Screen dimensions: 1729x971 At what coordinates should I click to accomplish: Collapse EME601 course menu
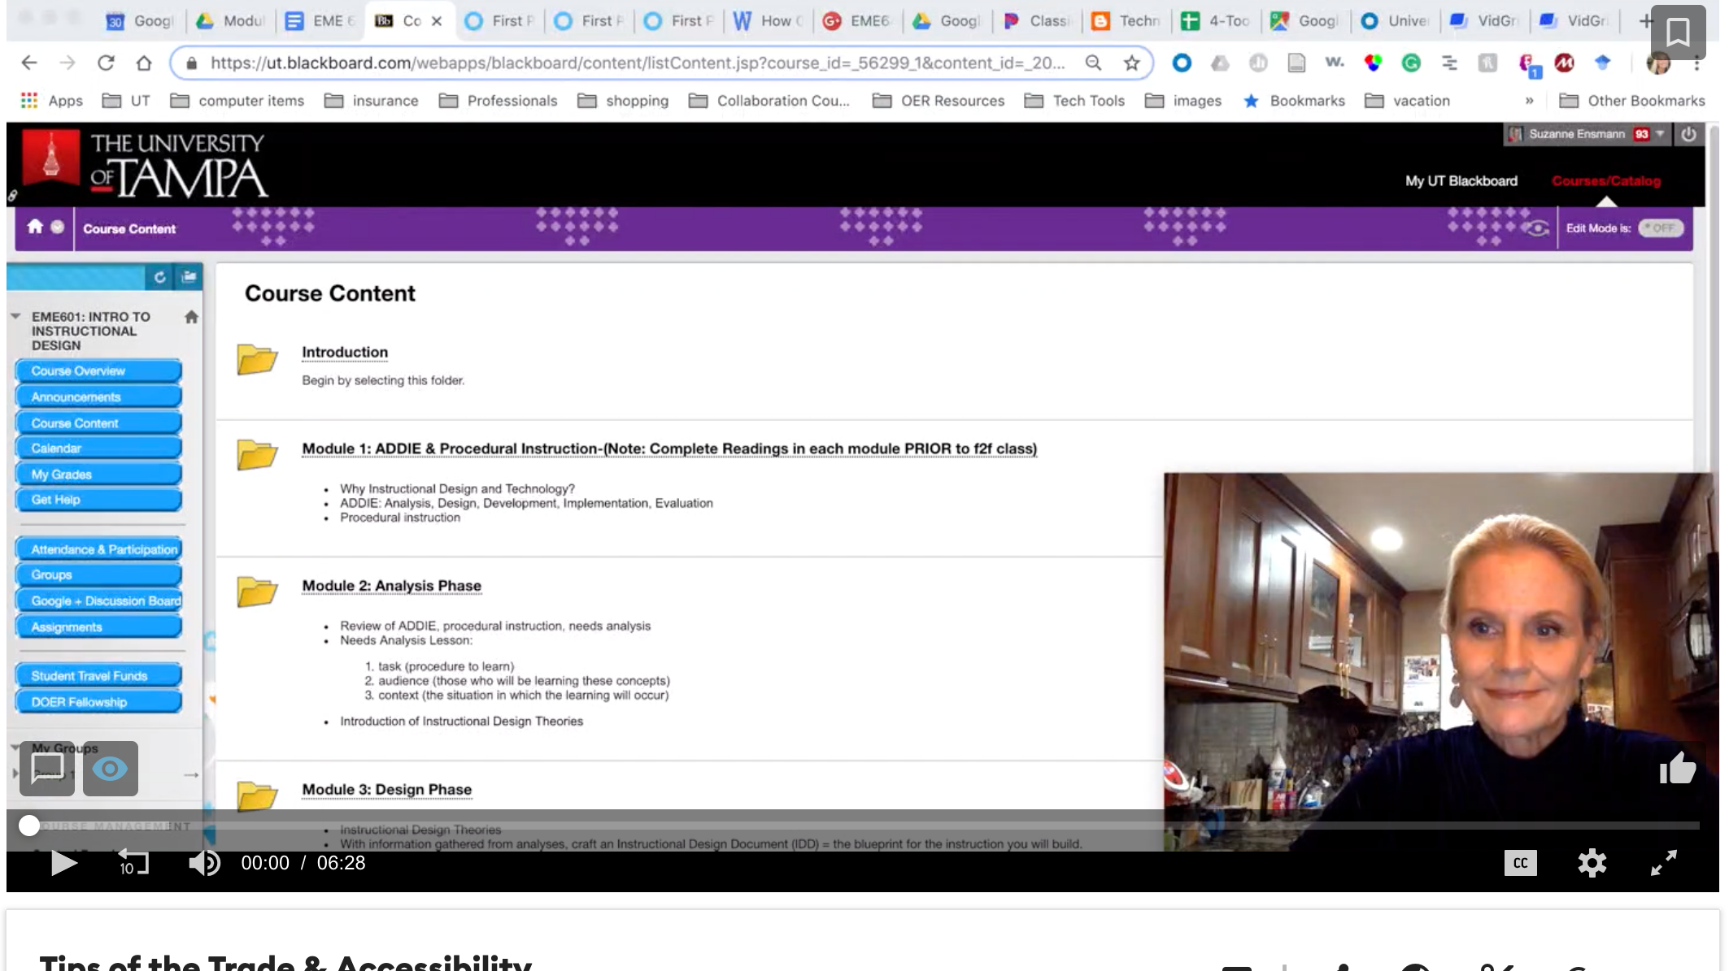click(15, 316)
